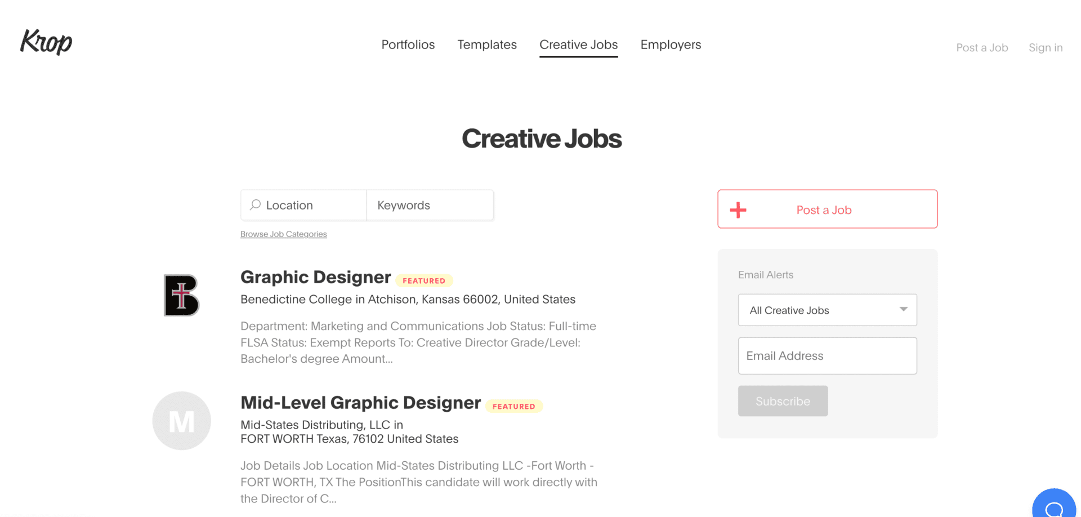Click the dropdown arrow beside All Creative Jobs

click(x=904, y=309)
